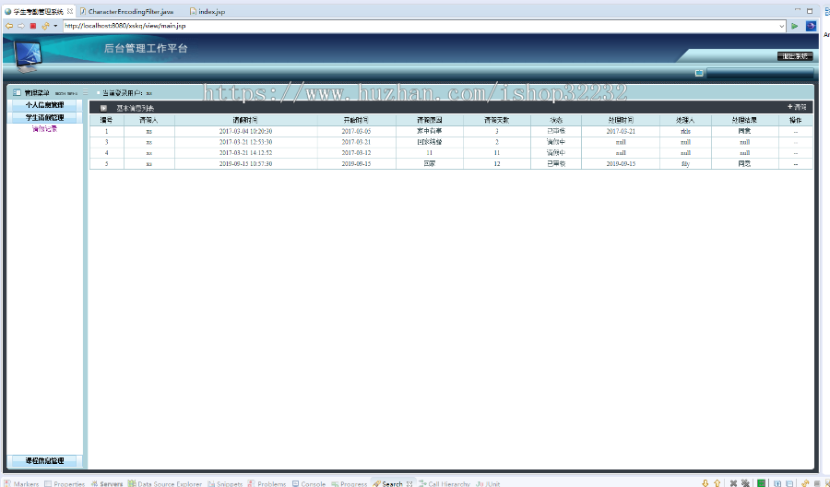This screenshot has width=830, height=487.
Task: Click the 操作 column header
Action: click(x=796, y=120)
